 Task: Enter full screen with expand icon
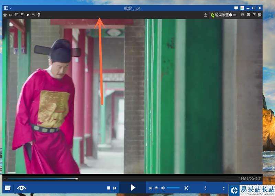tap(186, 188)
